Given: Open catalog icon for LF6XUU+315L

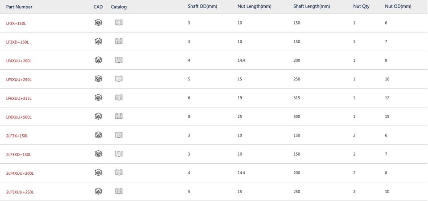Looking at the screenshot, I should [x=119, y=97].
